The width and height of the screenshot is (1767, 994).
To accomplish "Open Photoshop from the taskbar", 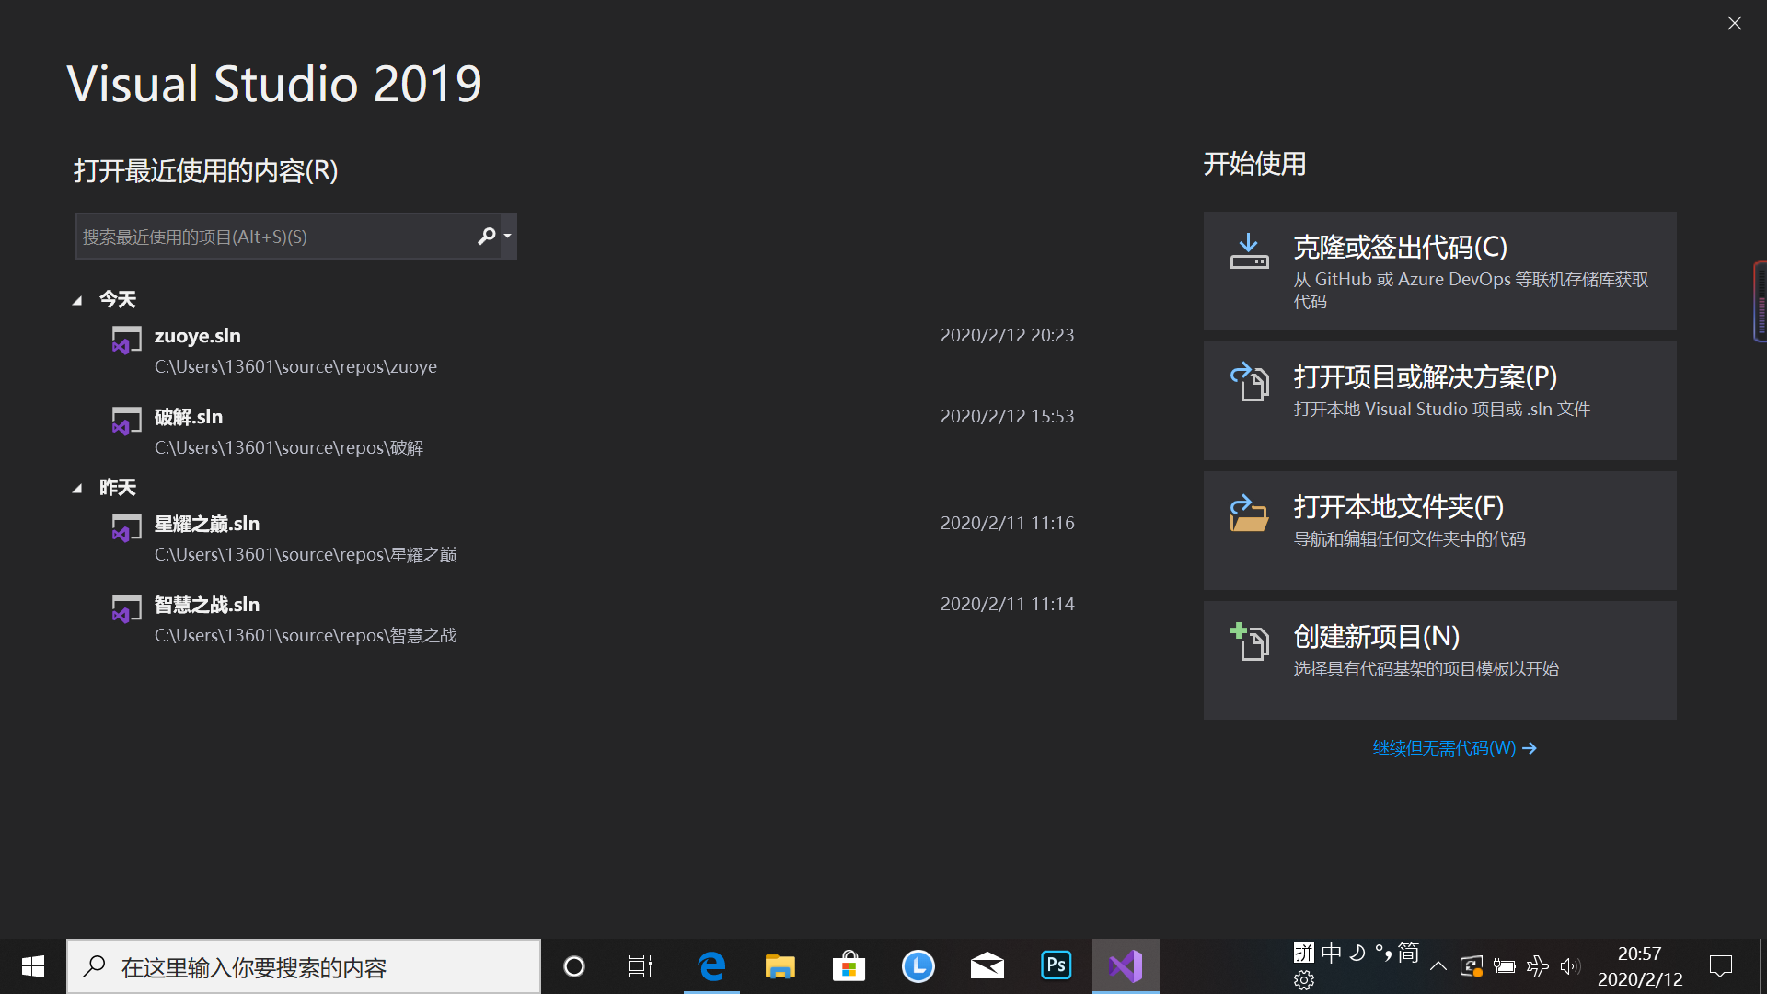I will tap(1056, 965).
